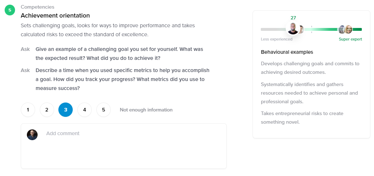This screenshot has width=374, height=176.
Task: Click the green step 5 badge
Action: [10, 10]
